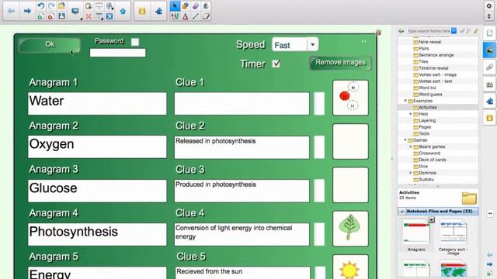Click the water molecule image box
The image size is (497, 279).
[x=350, y=98]
